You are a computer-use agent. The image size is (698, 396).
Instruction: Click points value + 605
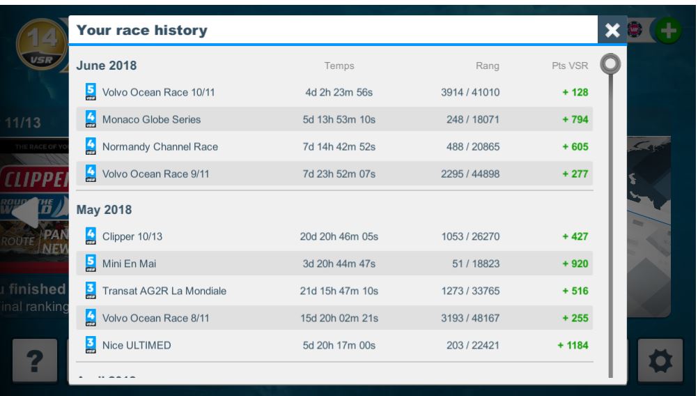click(x=575, y=146)
